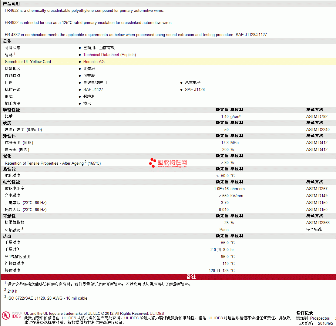Follow the Borealis AG yellow card link

point(94,62)
